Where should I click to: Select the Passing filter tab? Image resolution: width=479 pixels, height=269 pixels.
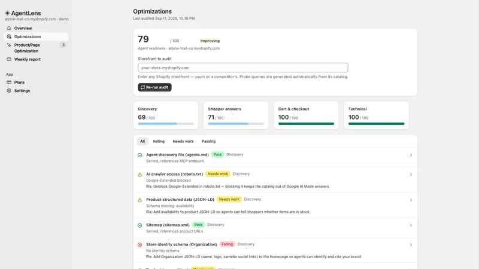(x=208, y=141)
